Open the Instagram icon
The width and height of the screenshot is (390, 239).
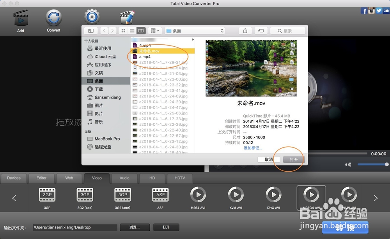[x=371, y=11]
